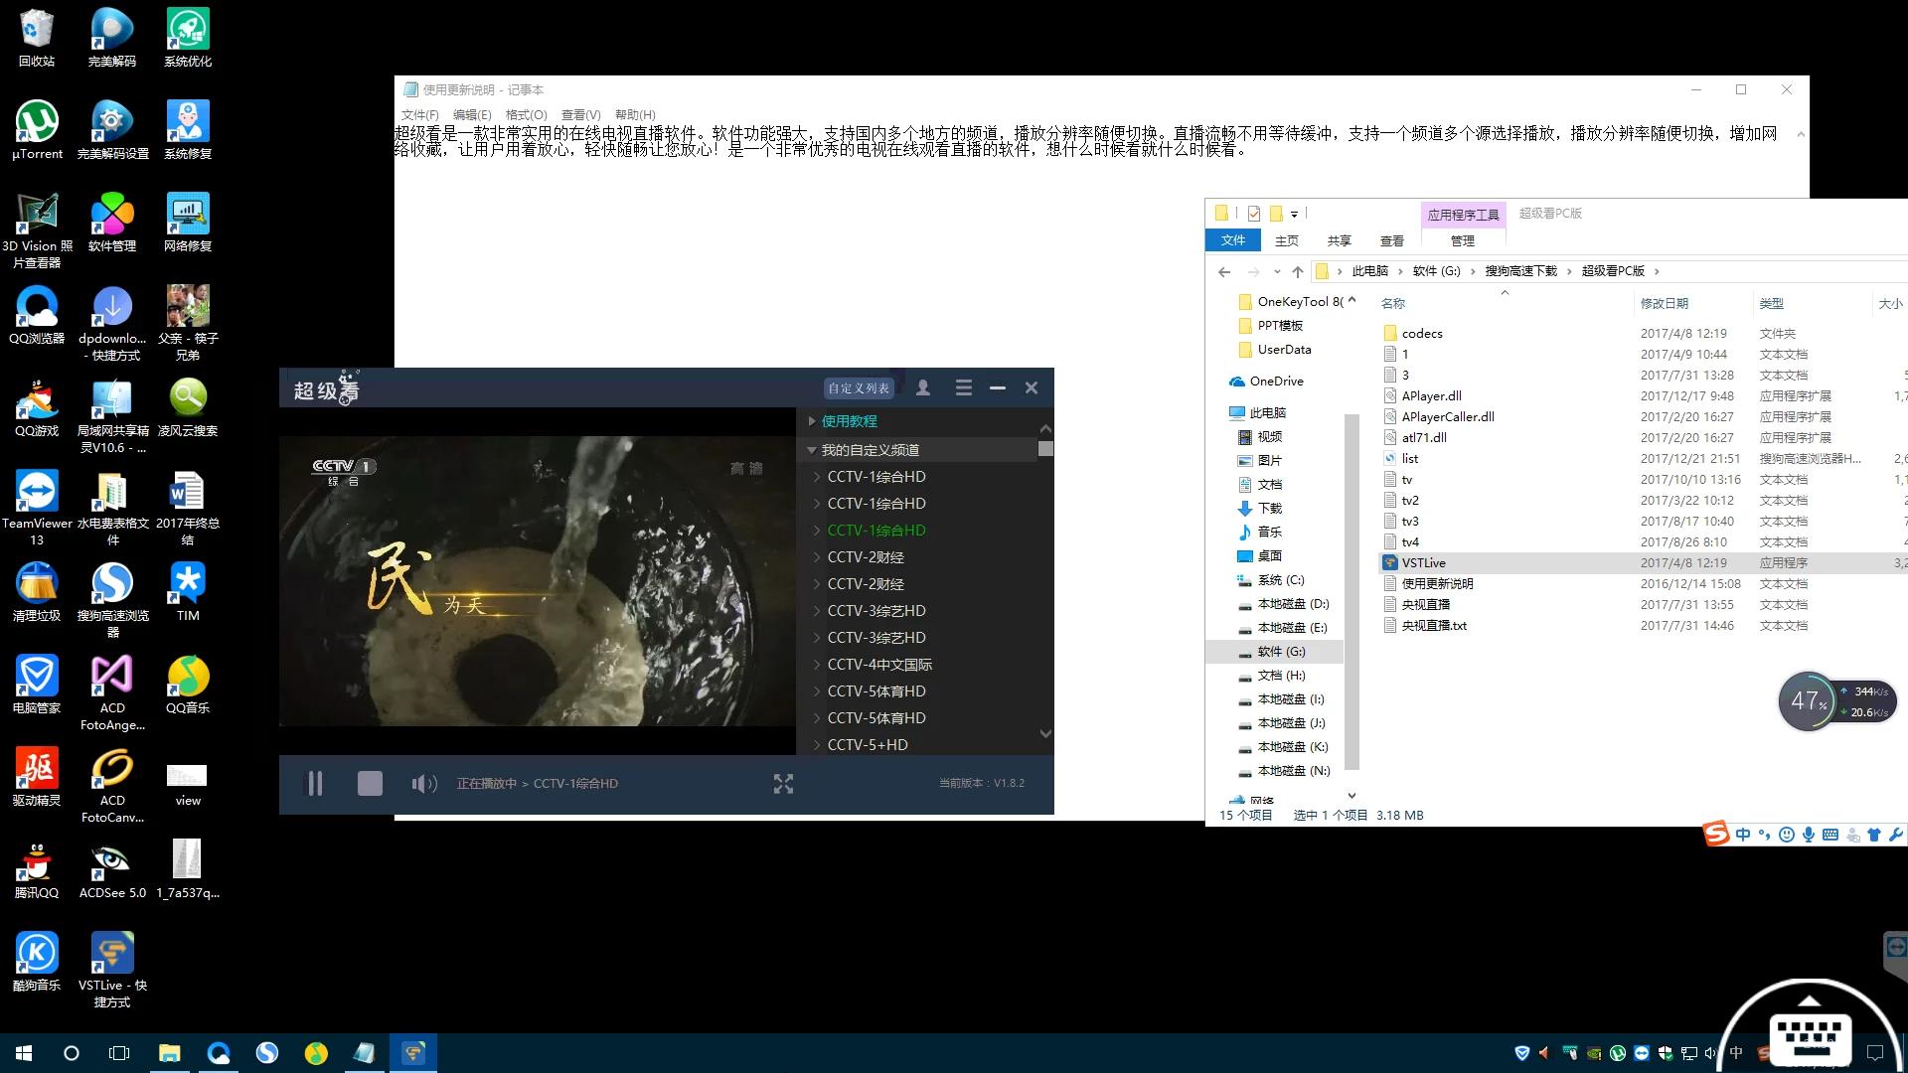Screen dimensions: 1908x1073
Task: Open the 超级看 hamburger menu
Action: 963,388
